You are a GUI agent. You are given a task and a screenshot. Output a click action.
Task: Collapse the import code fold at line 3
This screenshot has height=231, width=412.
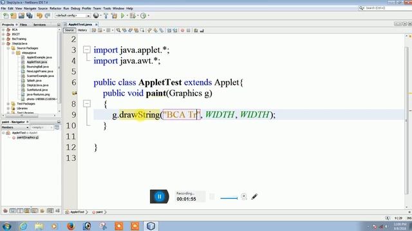87,49
